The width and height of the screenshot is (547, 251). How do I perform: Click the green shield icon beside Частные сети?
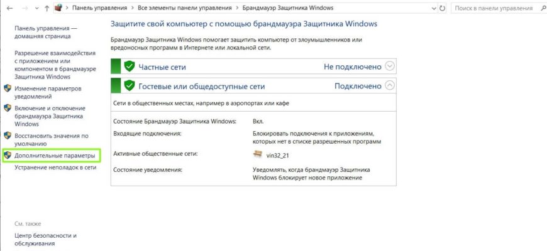pos(130,66)
